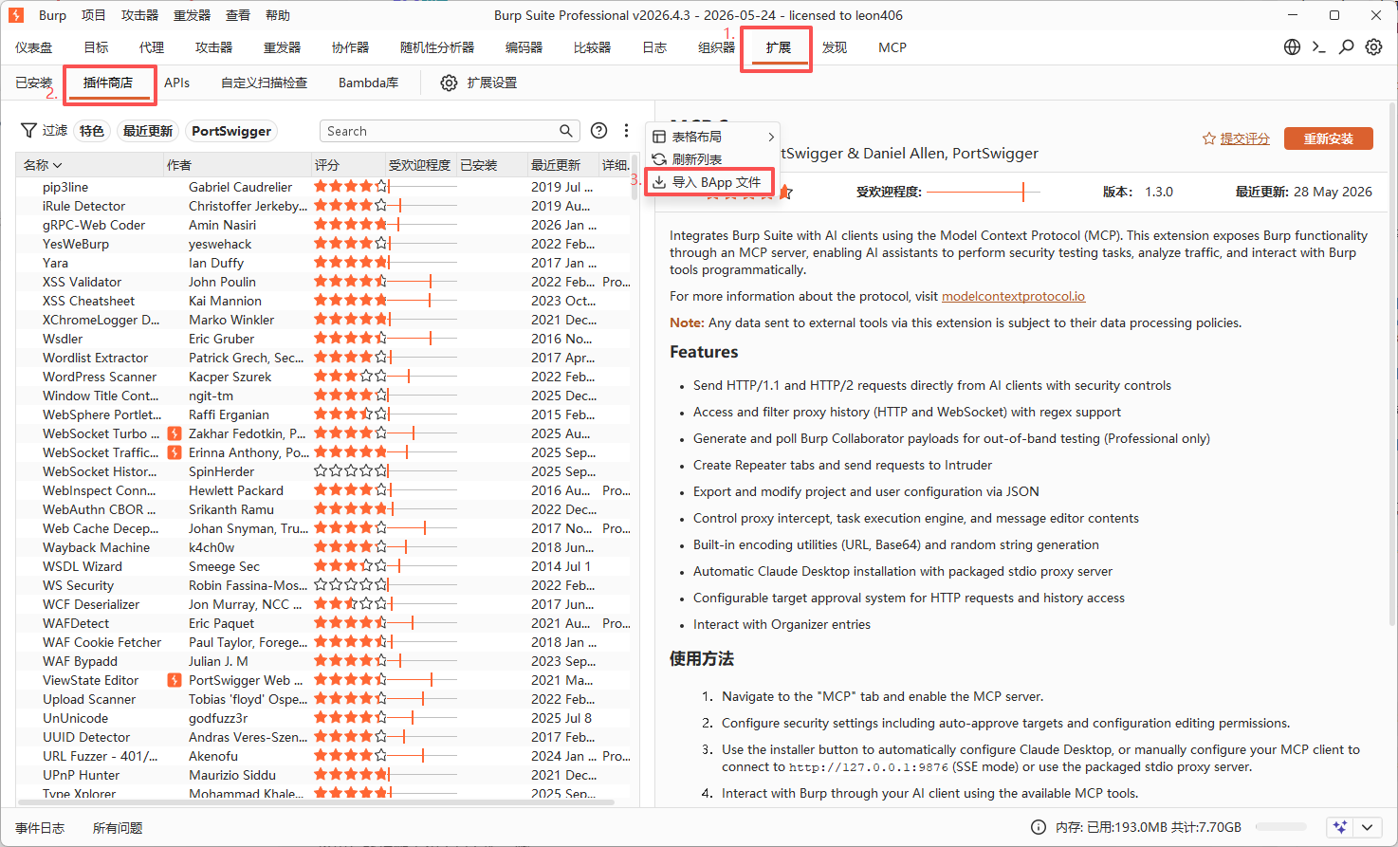This screenshot has height=847, width=1398.
Task: Select the gRPC-Web Coder row
Action: (x=322, y=225)
